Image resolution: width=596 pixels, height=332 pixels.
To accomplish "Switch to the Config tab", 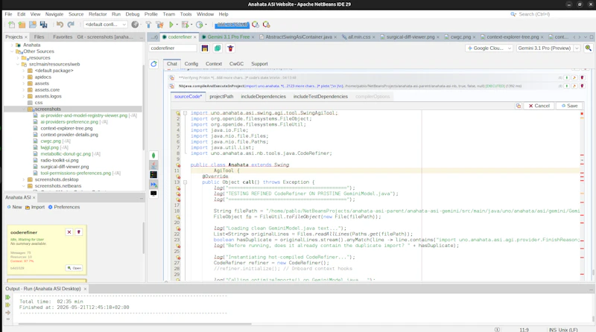I will click(x=191, y=64).
